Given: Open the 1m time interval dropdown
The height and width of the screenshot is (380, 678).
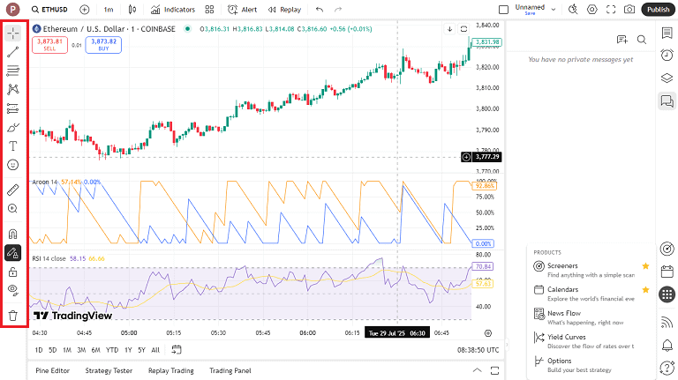Looking at the screenshot, I should point(108,10).
